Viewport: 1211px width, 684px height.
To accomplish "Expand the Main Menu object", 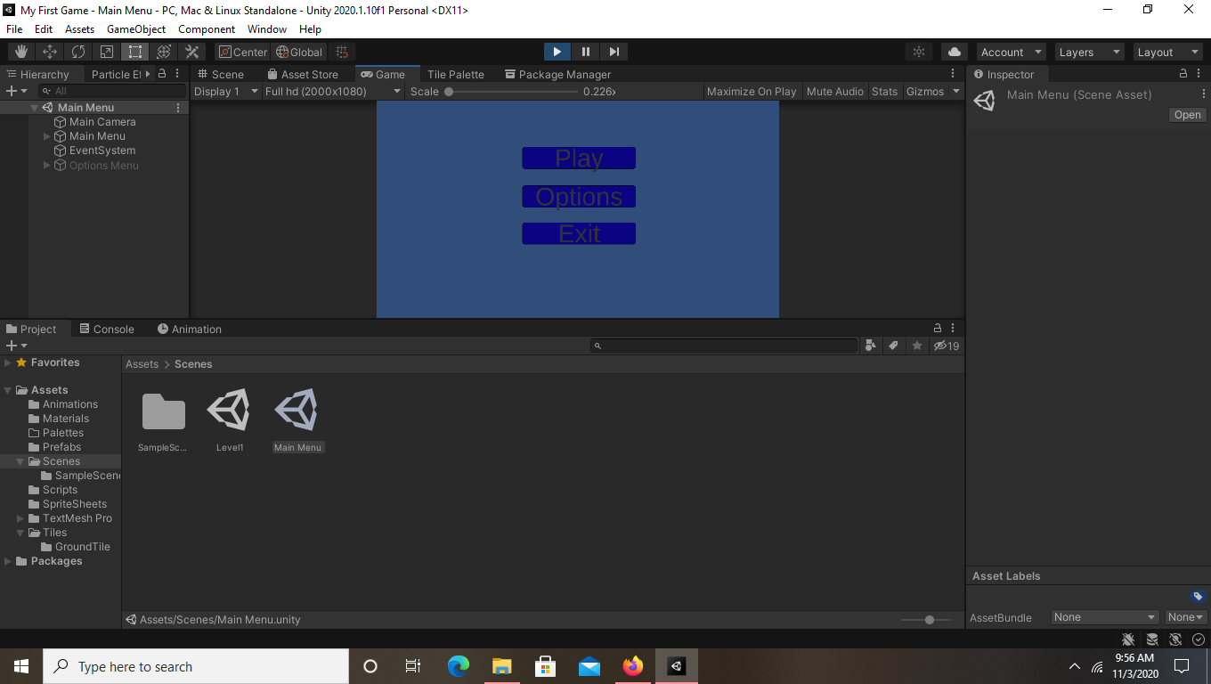I will pyautogui.click(x=47, y=136).
